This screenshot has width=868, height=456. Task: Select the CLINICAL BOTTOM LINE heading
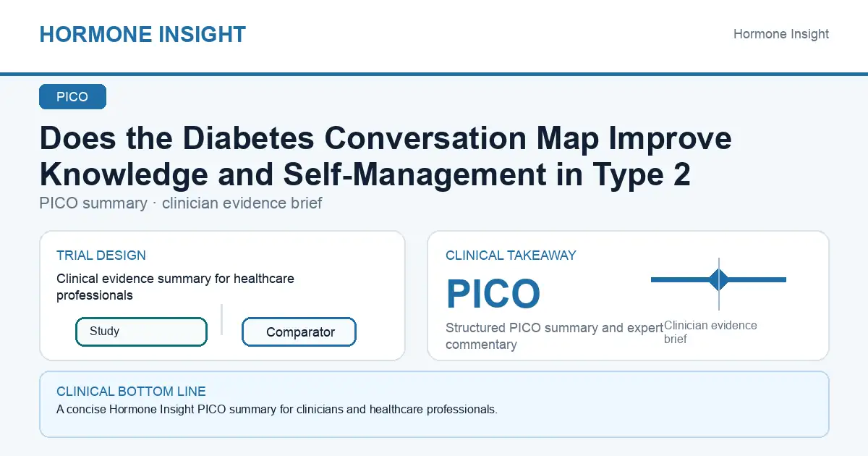coord(131,392)
